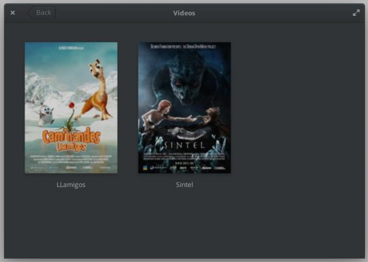Select the "LLamigos" title label

pos(71,185)
